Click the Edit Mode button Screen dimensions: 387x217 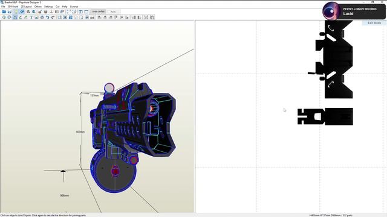374,23
